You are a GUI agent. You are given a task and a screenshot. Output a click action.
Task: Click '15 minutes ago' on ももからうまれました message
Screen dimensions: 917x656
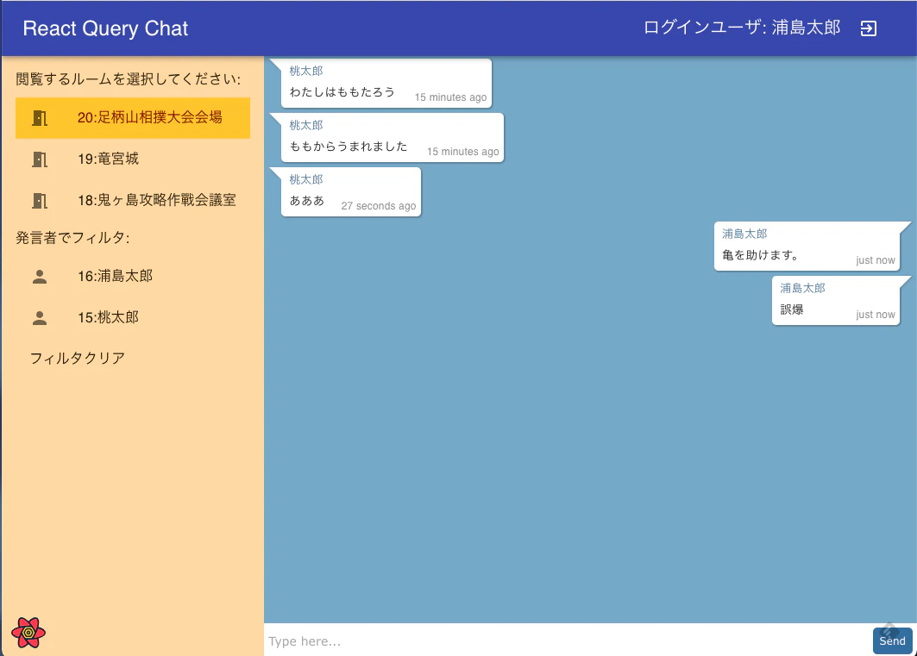[x=462, y=152]
